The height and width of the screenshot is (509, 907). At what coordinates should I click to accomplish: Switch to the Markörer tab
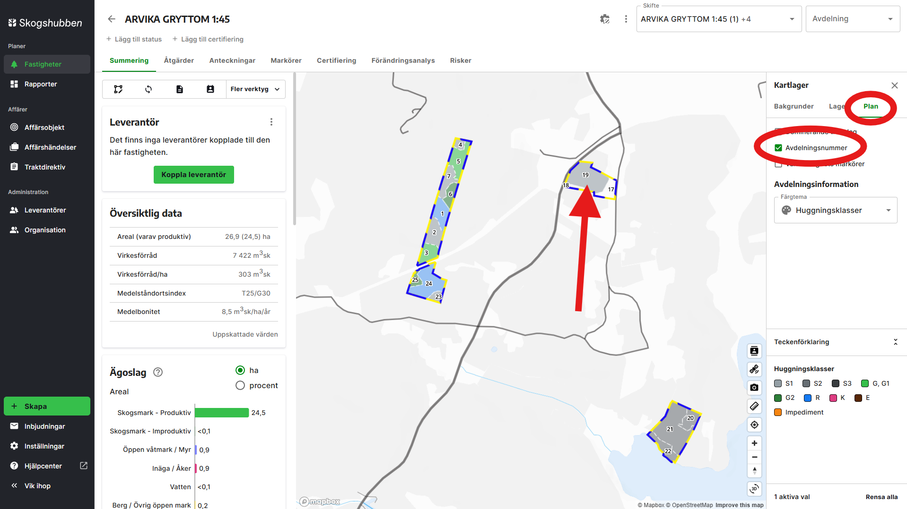pyautogui.click(x=286, y=60)
